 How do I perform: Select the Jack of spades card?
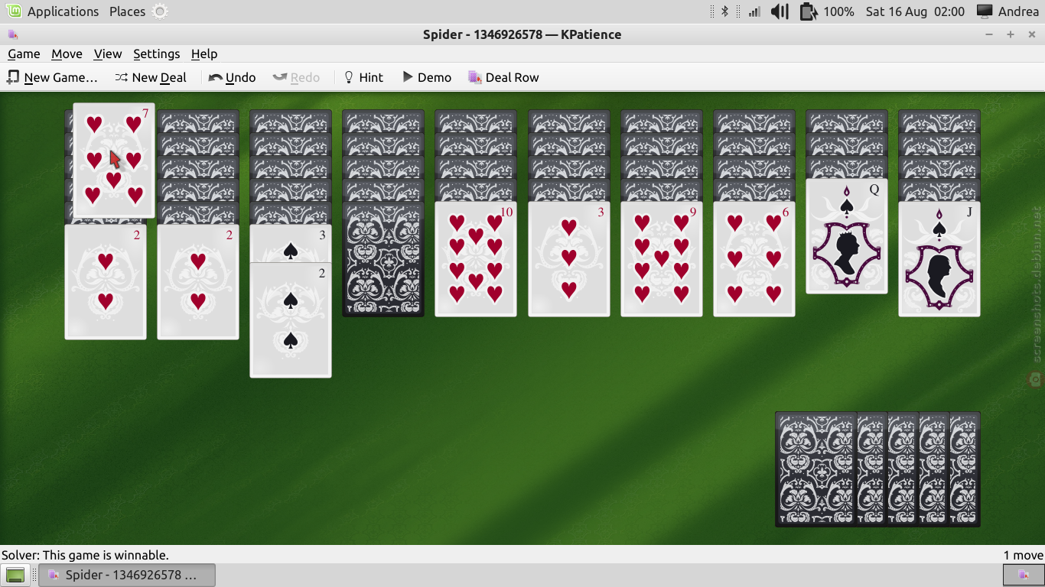coord(939,258)
